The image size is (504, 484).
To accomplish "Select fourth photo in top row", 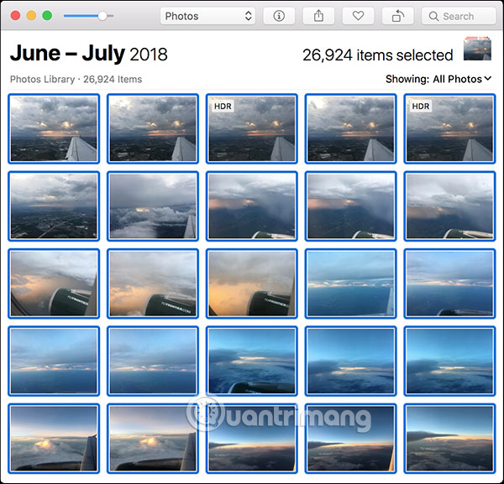I will [350, 128].
